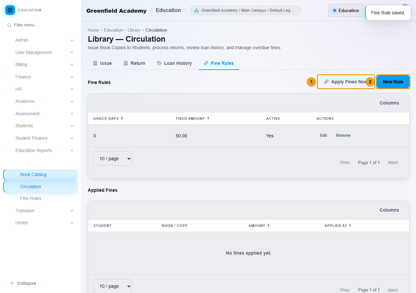Expand the Academic section chevron
Image resolution: width=416 pixels, height=293 pixels.
(x=72, y=102)
